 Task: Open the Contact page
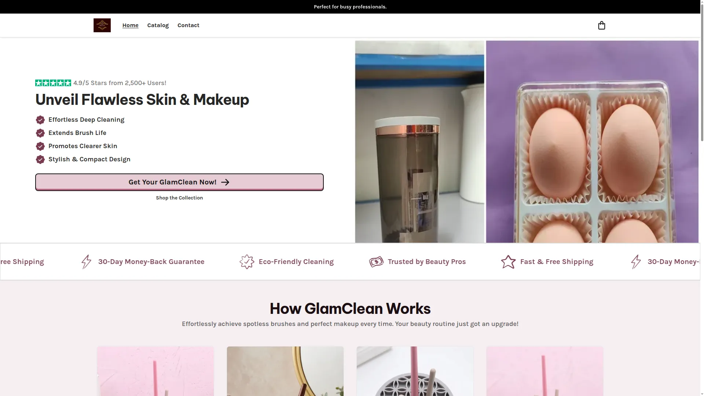click(x=188, y=25)
